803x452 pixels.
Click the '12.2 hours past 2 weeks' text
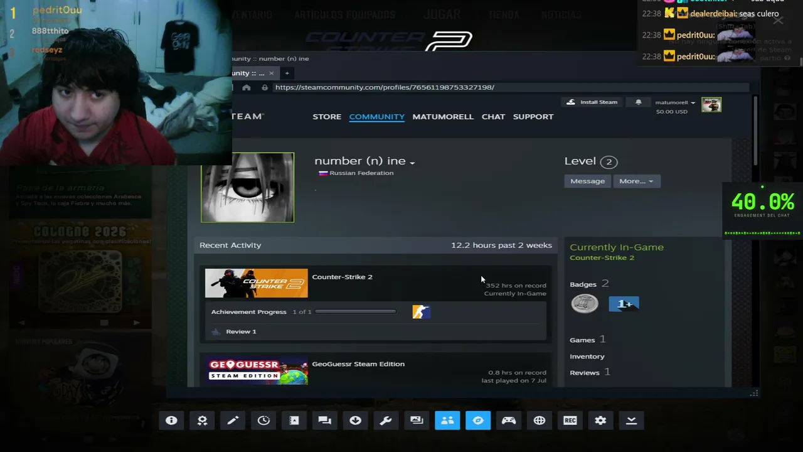501,245
